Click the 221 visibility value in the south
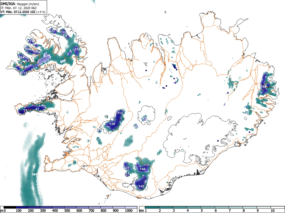The image size is (285, 213). click(127, 168)
